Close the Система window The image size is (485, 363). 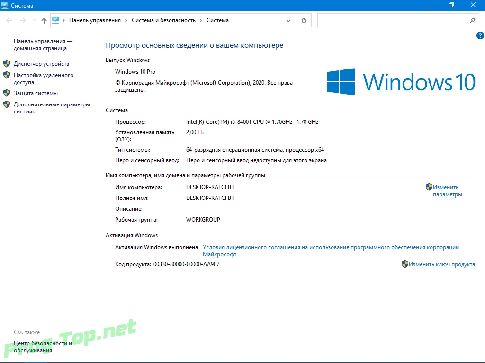click(473, 5)
